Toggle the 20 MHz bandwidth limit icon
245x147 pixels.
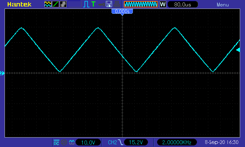(64, 142)
